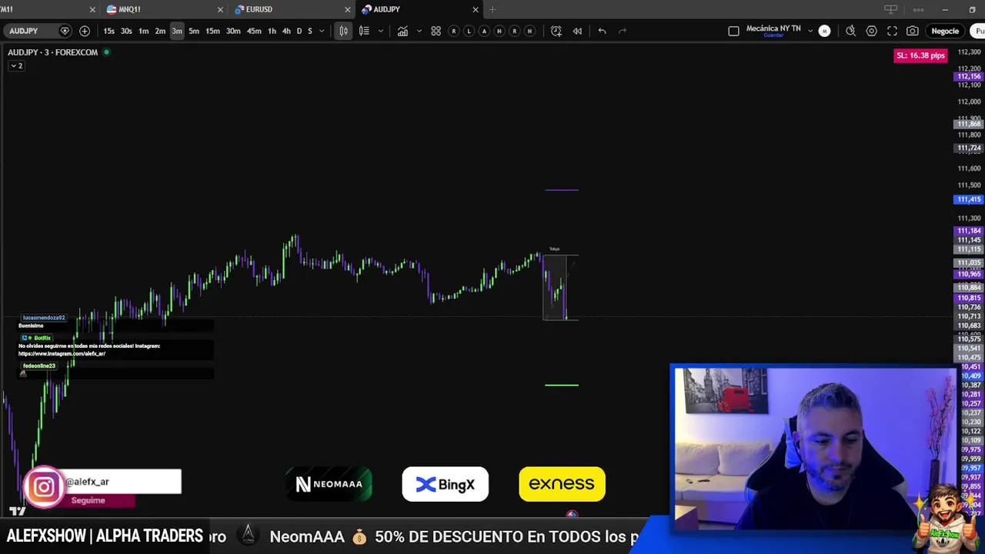Close the MNQ1! tab
The width and height of the screenshot is (985, 554).
220,9
